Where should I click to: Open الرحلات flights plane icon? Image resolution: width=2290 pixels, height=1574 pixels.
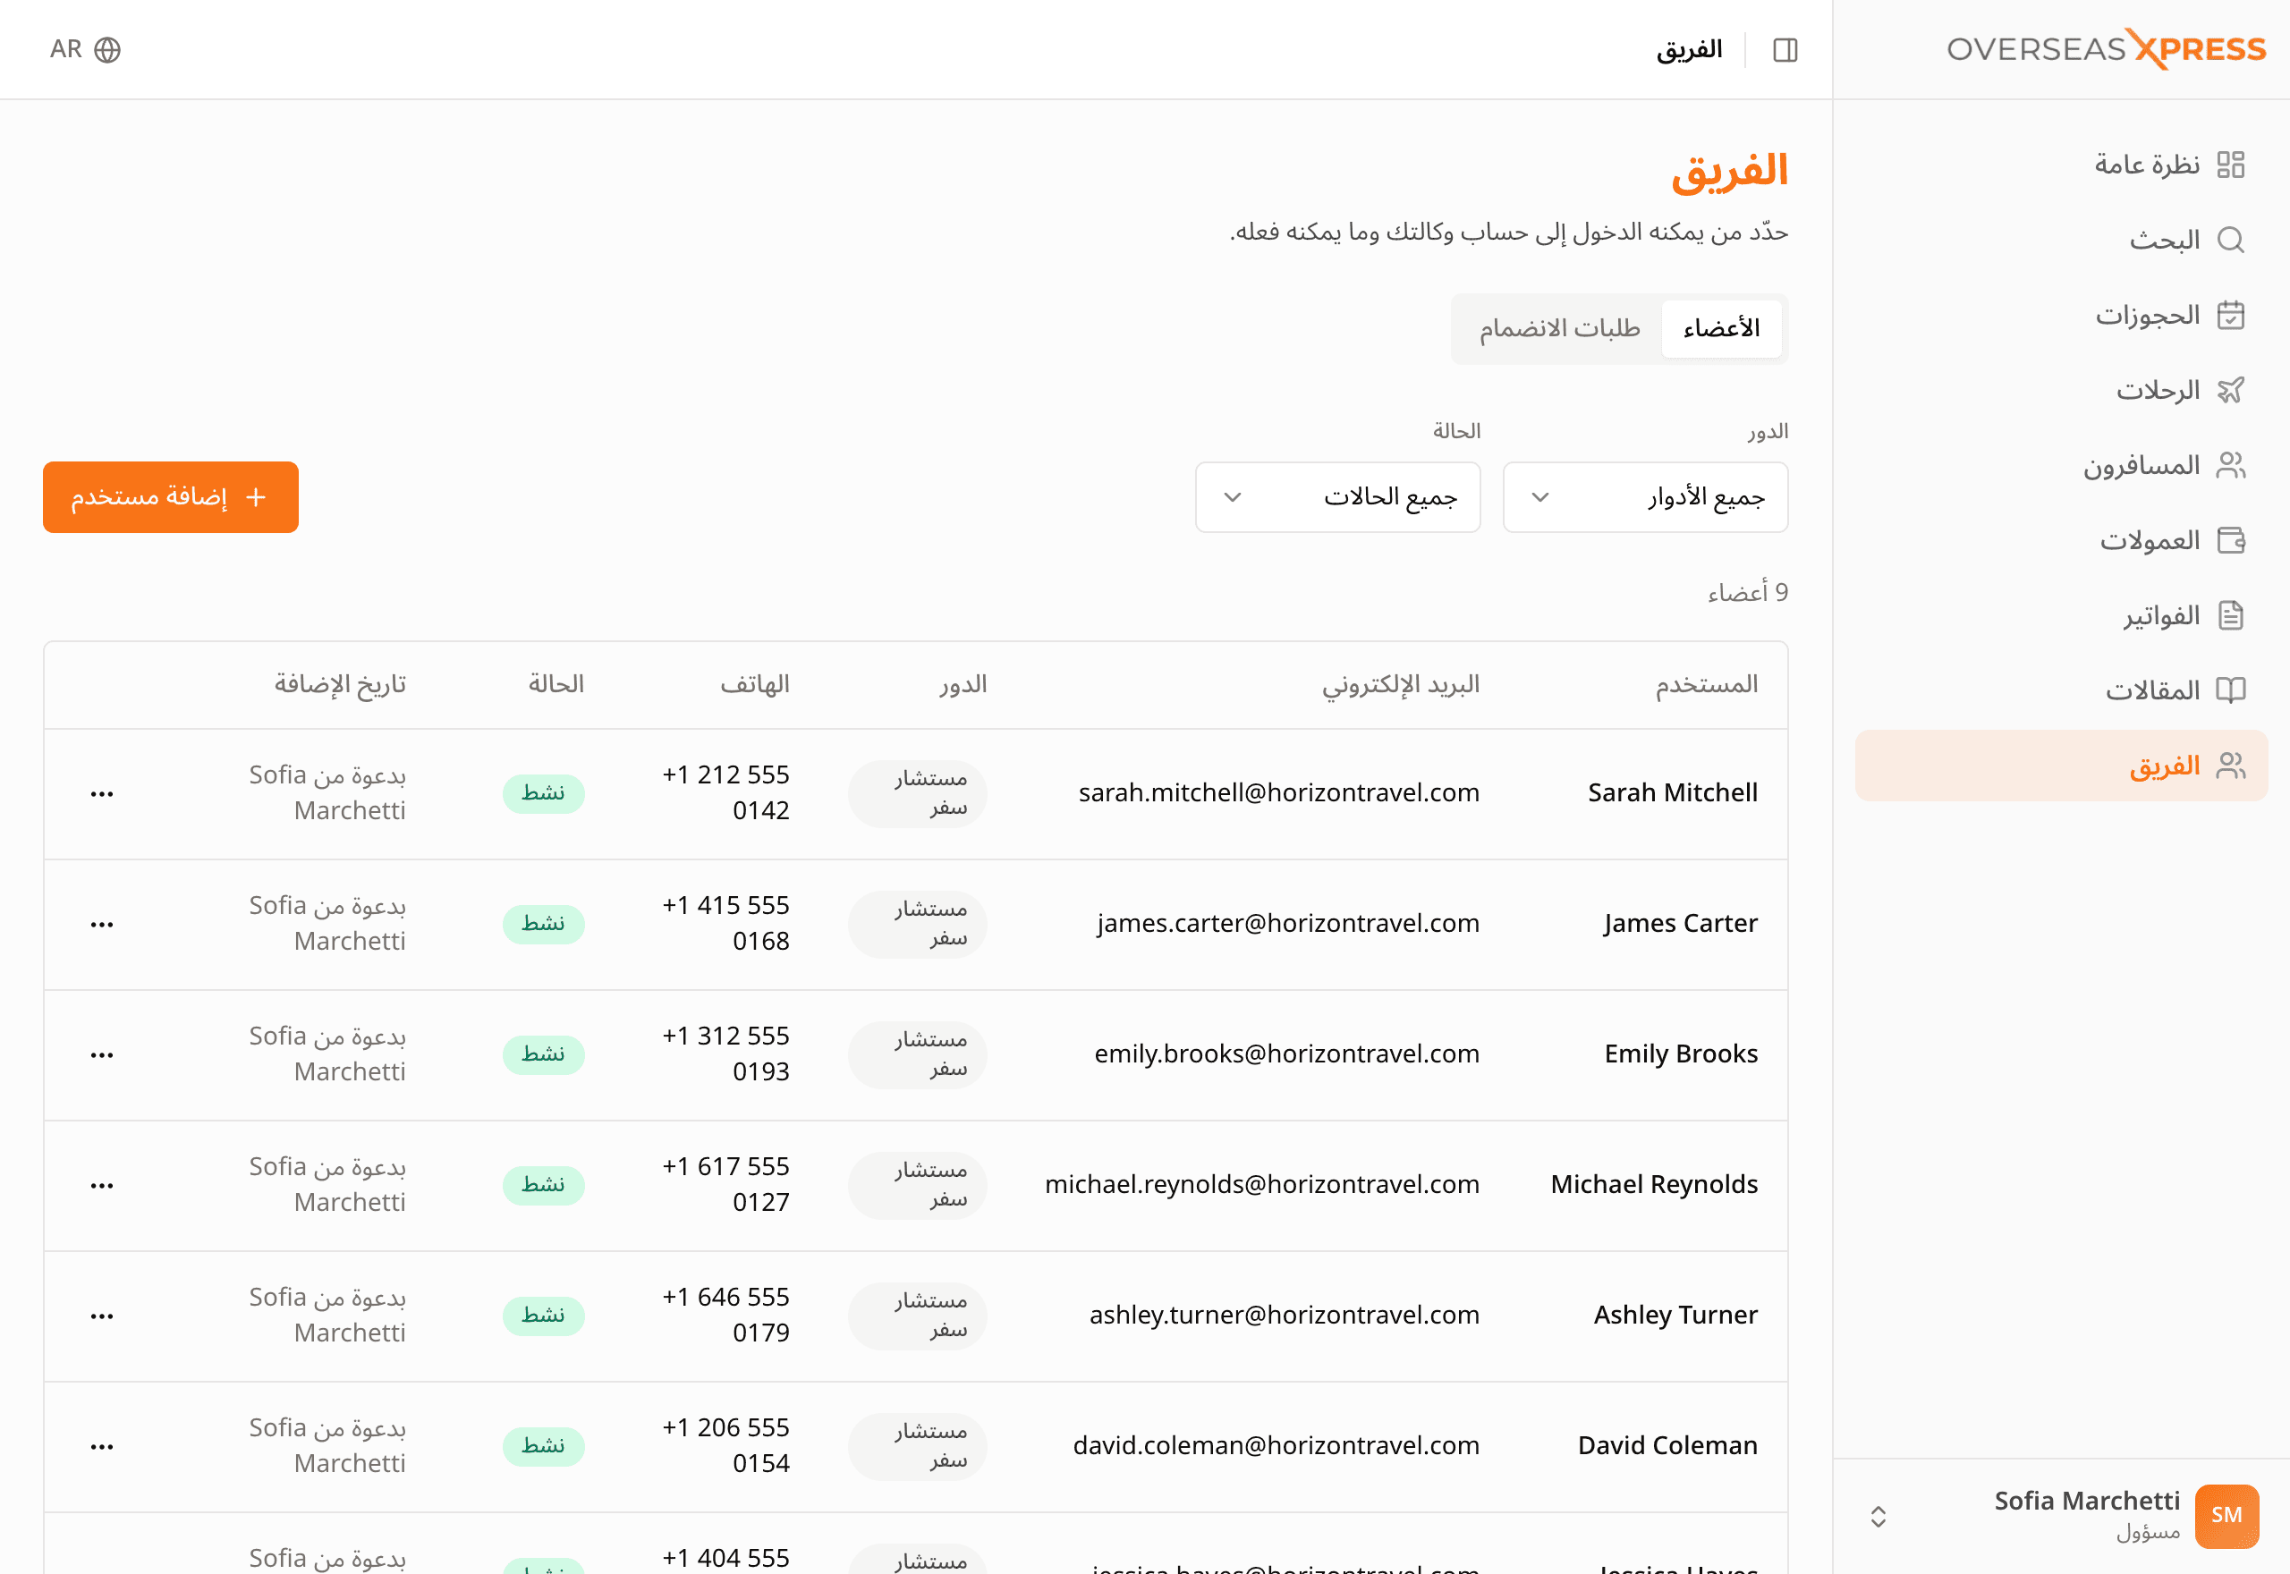2230,391
